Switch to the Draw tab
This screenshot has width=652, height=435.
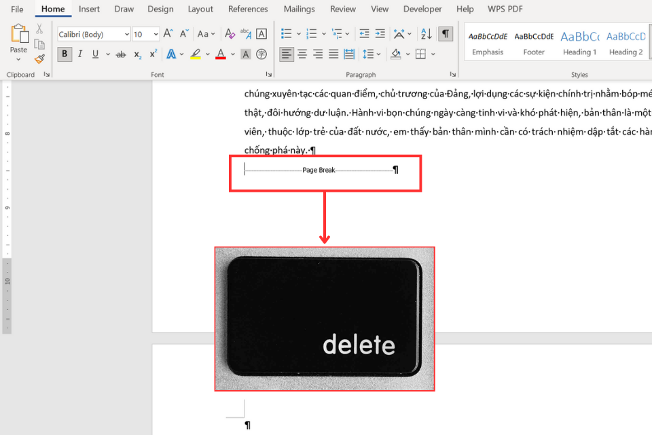click(x=124, y=9)
